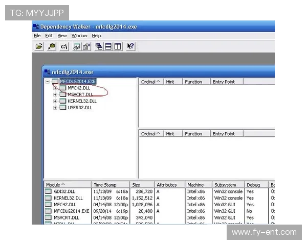Select MSVCRT.DLL name in module list

click(x=66, y=217)
